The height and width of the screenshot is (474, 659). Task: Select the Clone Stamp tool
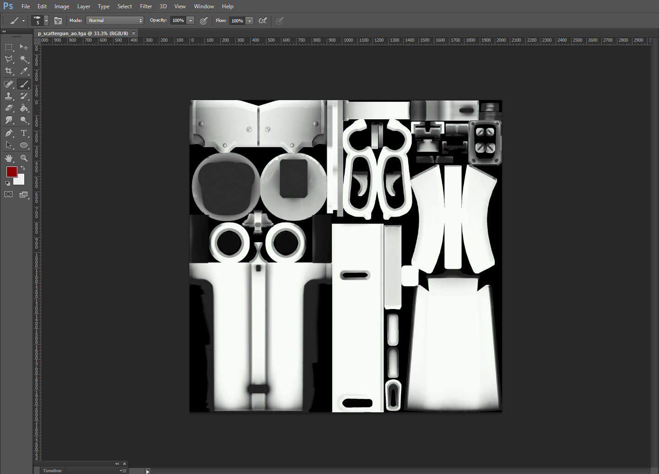(9, 96)
